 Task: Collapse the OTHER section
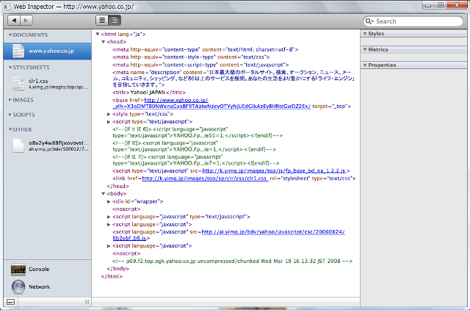point(10,129)
